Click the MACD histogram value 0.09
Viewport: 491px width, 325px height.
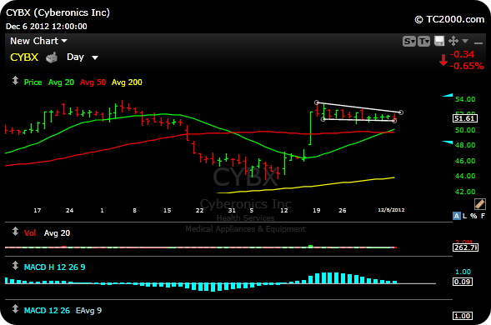463,282
